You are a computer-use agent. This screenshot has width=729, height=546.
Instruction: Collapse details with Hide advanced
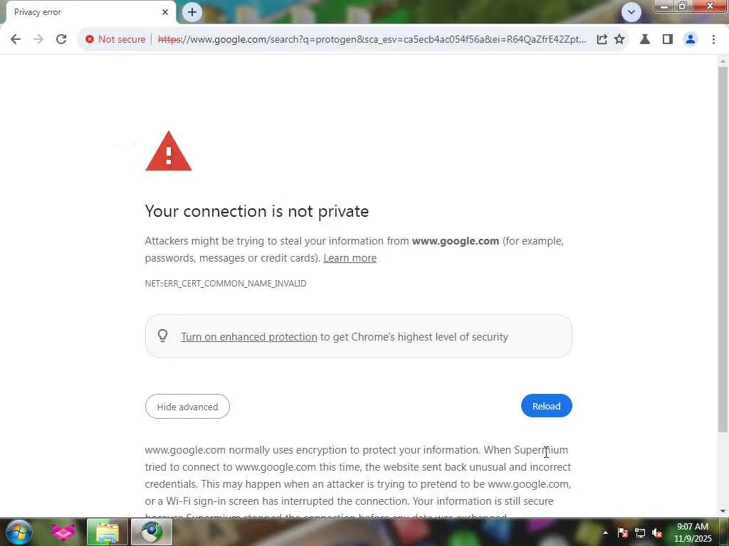point(187,407)
